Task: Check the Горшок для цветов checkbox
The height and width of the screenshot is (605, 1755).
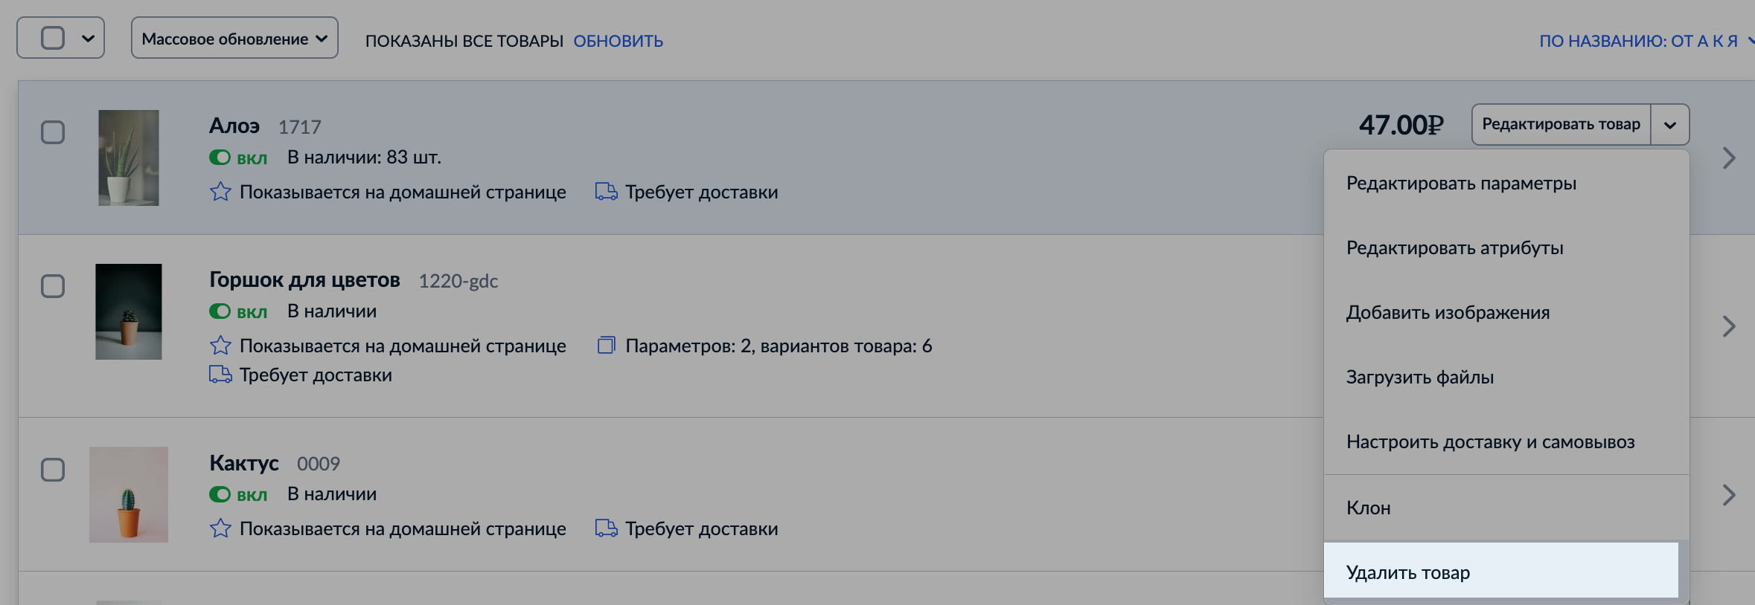Action: (53, 286)
